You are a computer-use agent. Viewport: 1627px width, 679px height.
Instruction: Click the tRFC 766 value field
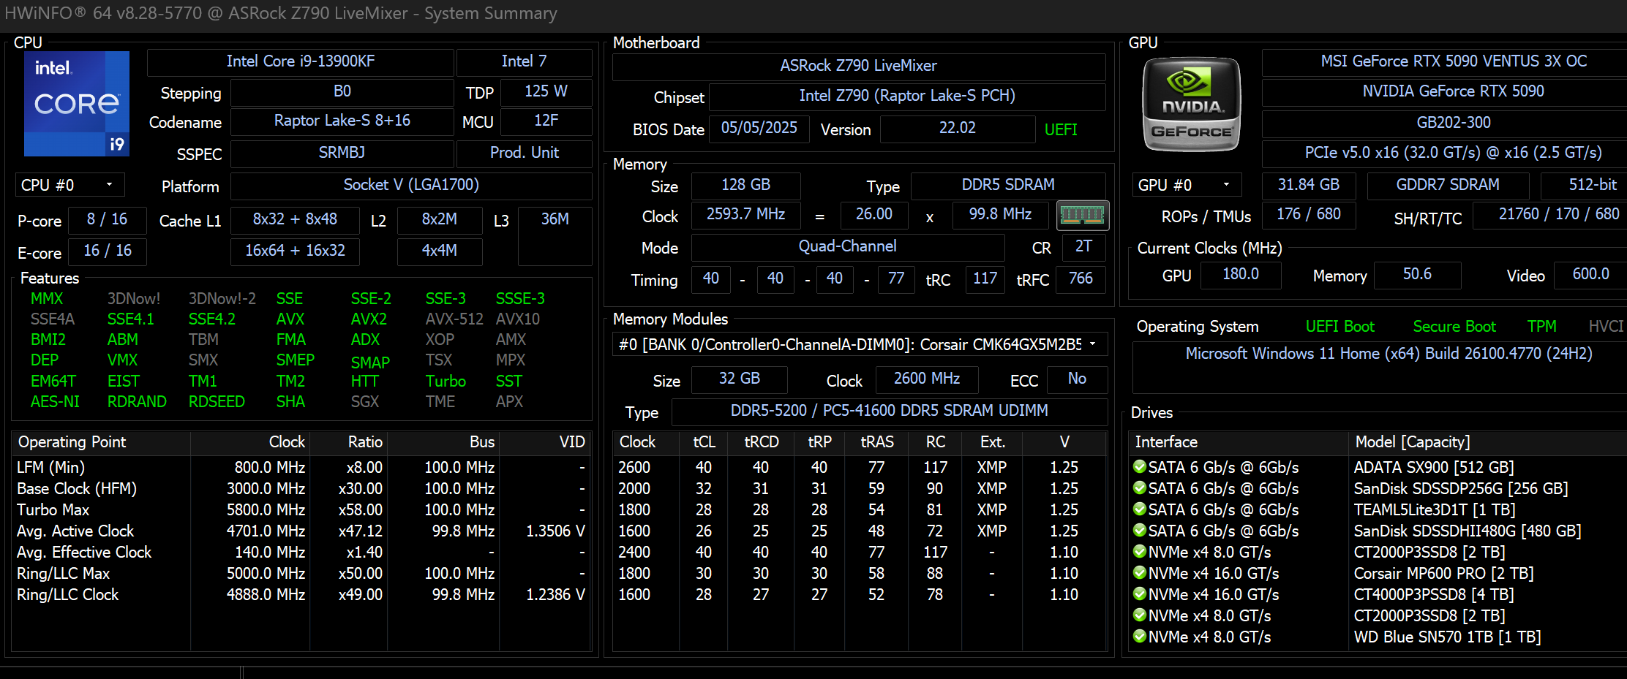click(1081, 279)
